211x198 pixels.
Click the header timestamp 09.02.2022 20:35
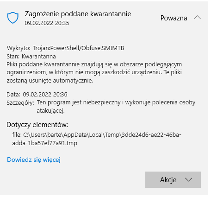(x=47, y=23)
